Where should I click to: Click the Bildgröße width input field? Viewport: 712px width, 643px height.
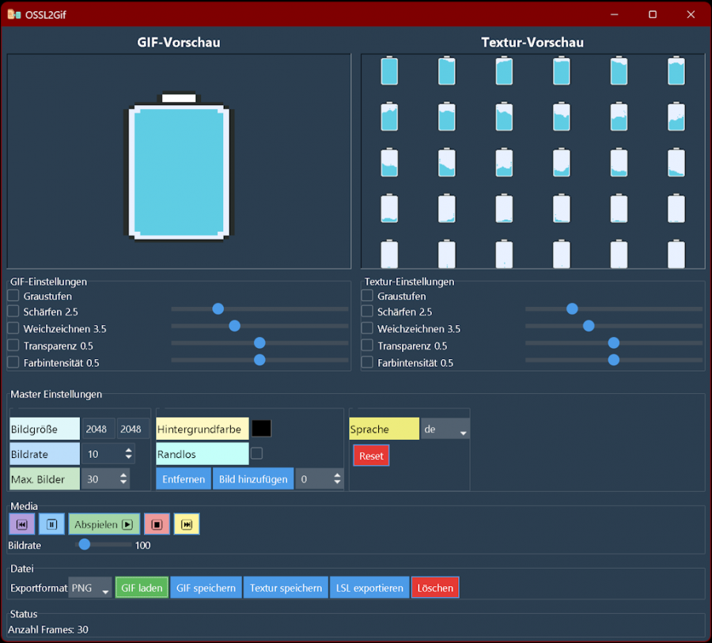coord(97,429)
